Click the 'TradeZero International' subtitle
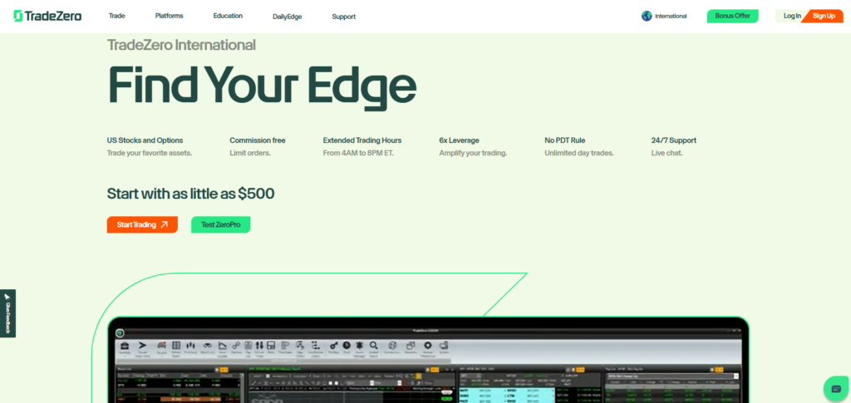The image size is (851, 403). (x=181, y=45)
